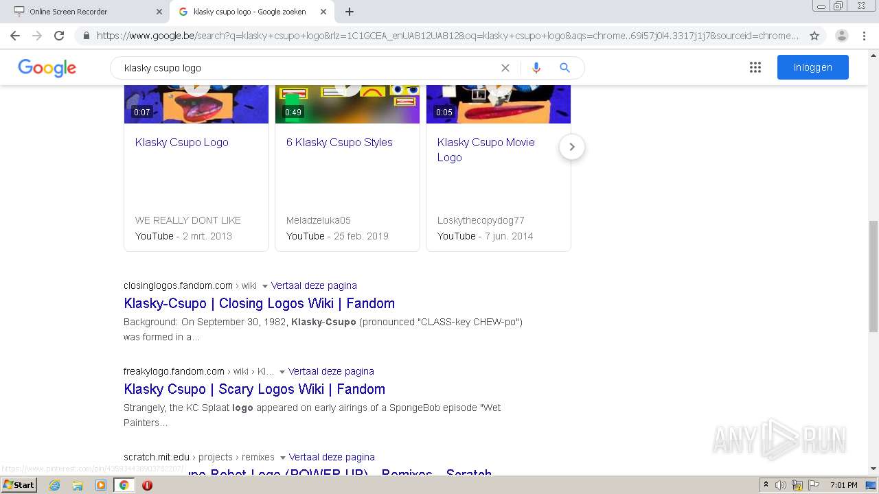This screenshot has width=879, height=494.
Task: Open the volume tray icon
Action: point(781,485)
